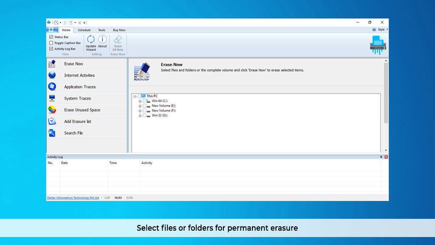435x245 pixels.
Task: Click the Date column header in Activity Log
Action: tap(84, 163)
